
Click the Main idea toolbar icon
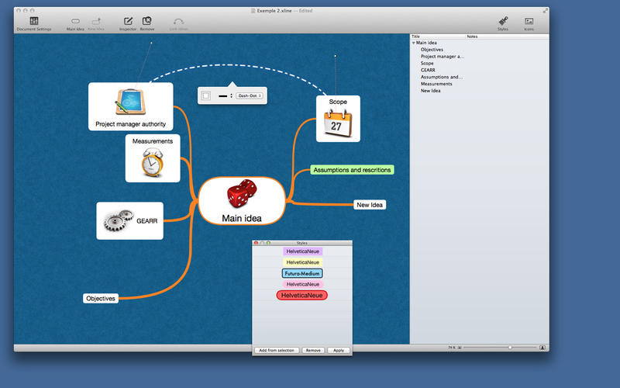tap(75, 21)
